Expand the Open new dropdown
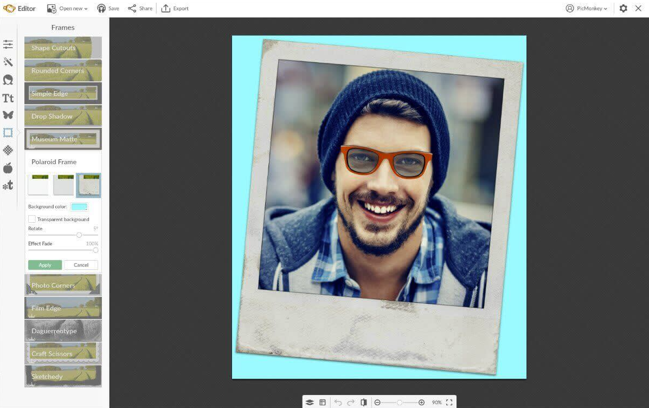This screenshot has height=408, width=649. pos(67,9)
